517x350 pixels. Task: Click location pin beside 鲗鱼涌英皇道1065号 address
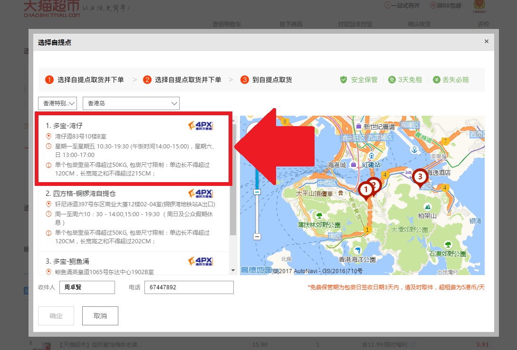point(48,272)
